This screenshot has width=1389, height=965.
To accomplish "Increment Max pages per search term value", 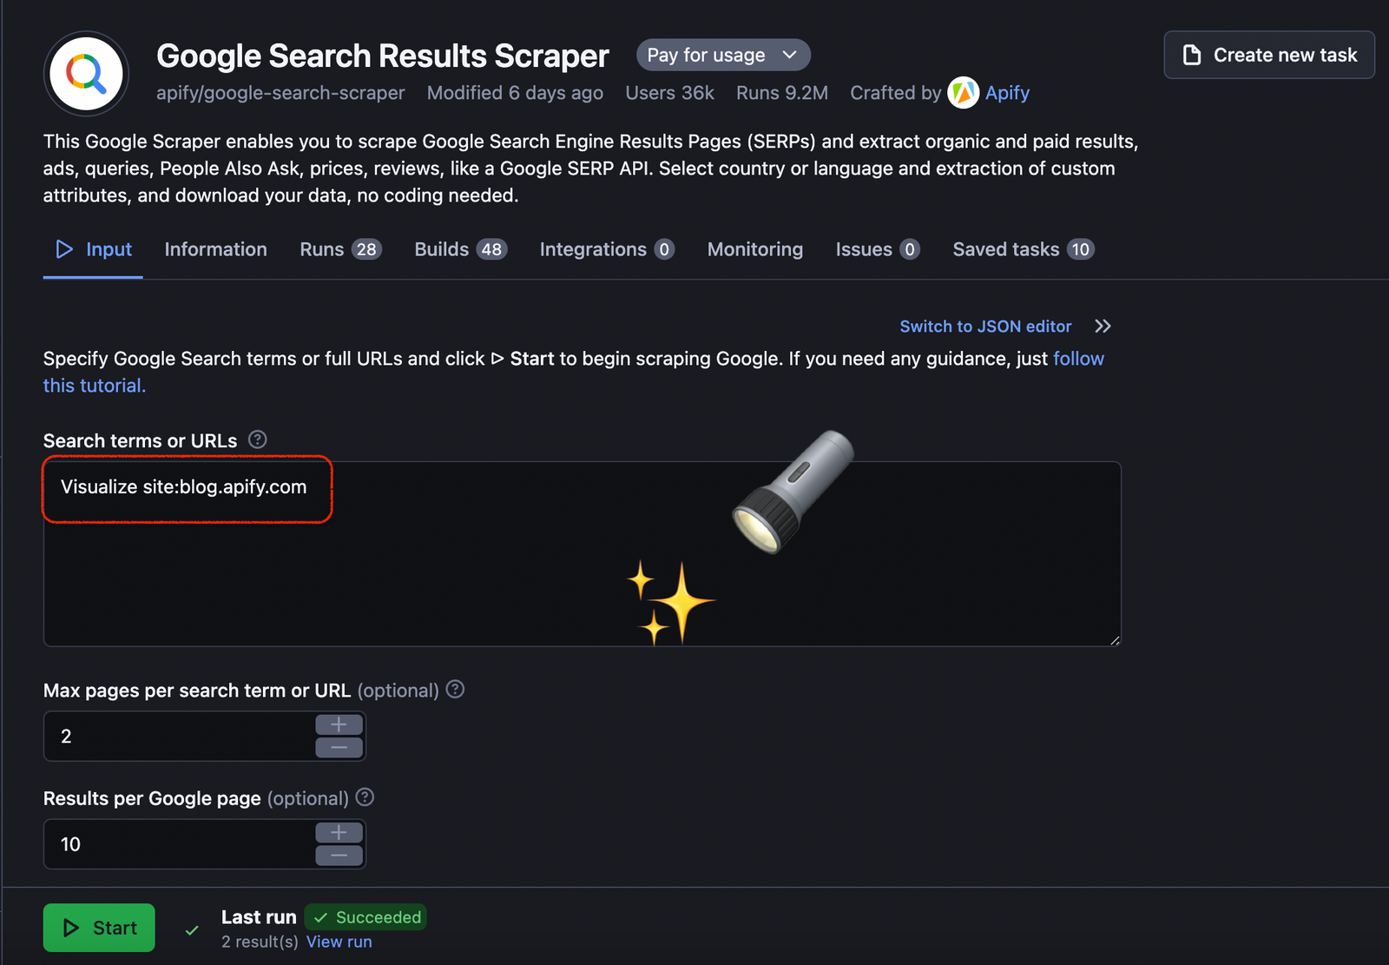I will pyautogui.click(x=339, y=724).
